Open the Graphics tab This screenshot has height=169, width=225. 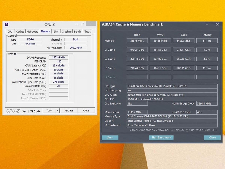67,32
